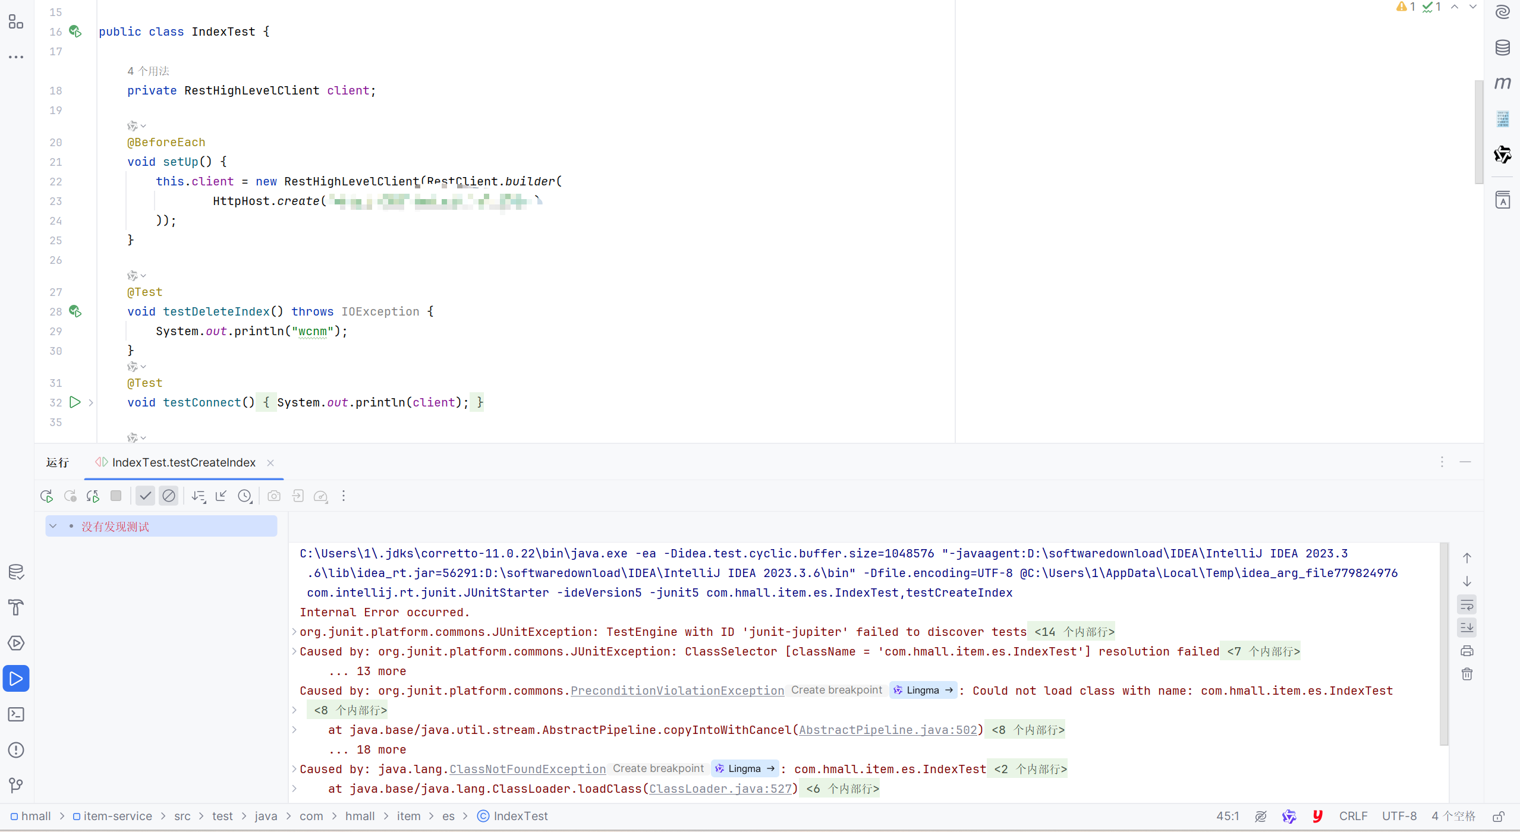This screenshot has width=1520, height=832.
Task: Toggle the show ignored tests filter
Action: tap(169, 496)
